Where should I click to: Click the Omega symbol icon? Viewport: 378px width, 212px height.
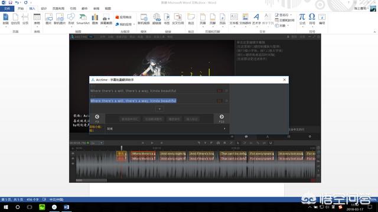point(312,19)
